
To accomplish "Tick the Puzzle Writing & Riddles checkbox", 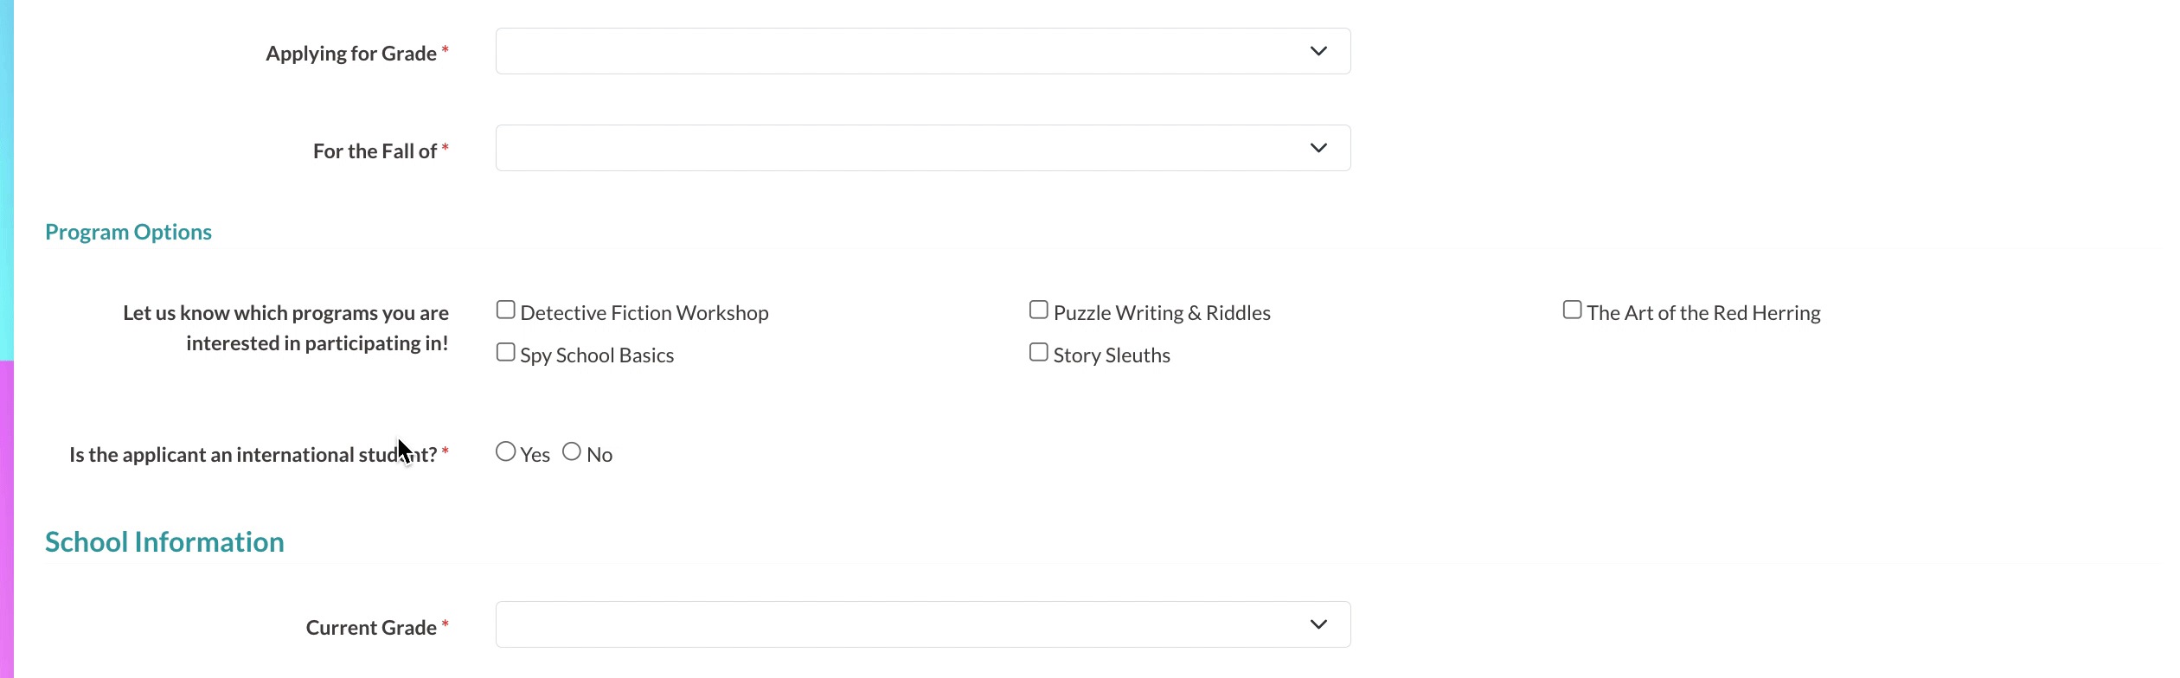I will coord(1039,310).
